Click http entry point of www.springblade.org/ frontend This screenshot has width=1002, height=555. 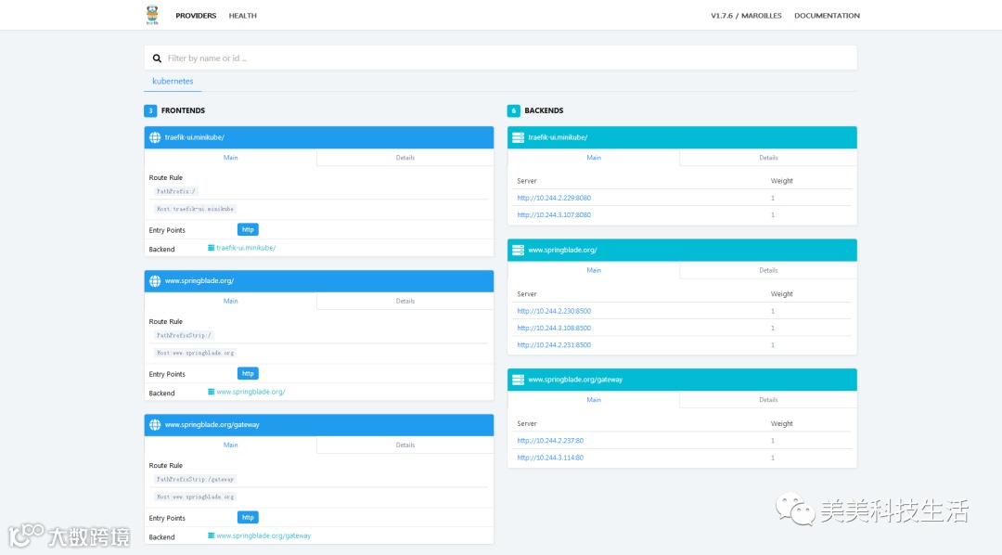(x=248, y=373)
